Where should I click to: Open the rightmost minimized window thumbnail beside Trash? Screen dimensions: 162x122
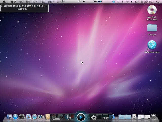point(147,117)
